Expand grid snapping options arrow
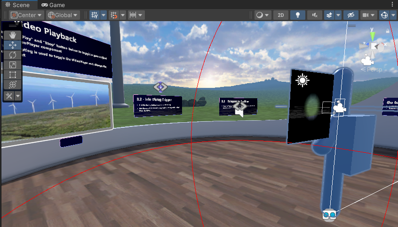This screenshot has width=398, height=227. click(x=123, y=15)
